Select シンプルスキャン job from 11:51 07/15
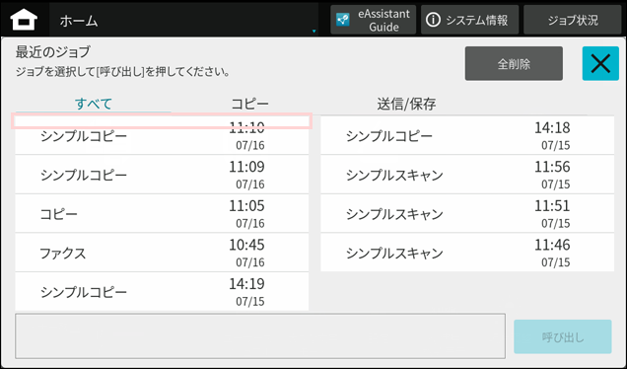 pos(467,213)
